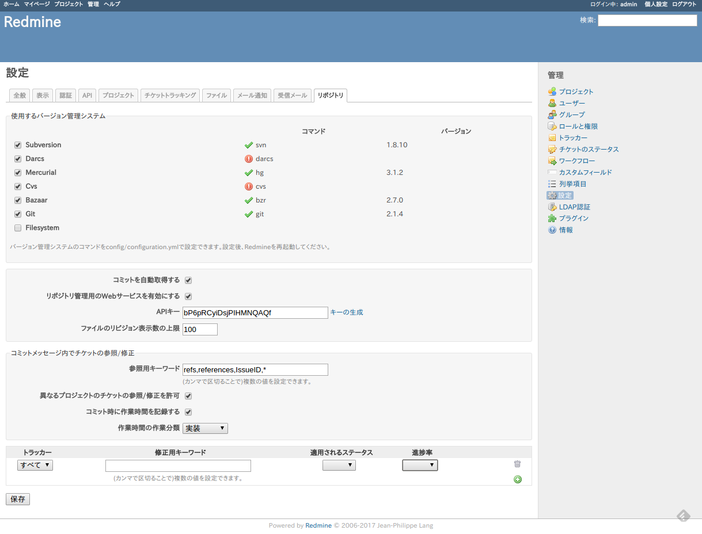Open 個人設定 link
The image size is (702, 534).
(x=656, y=4)
